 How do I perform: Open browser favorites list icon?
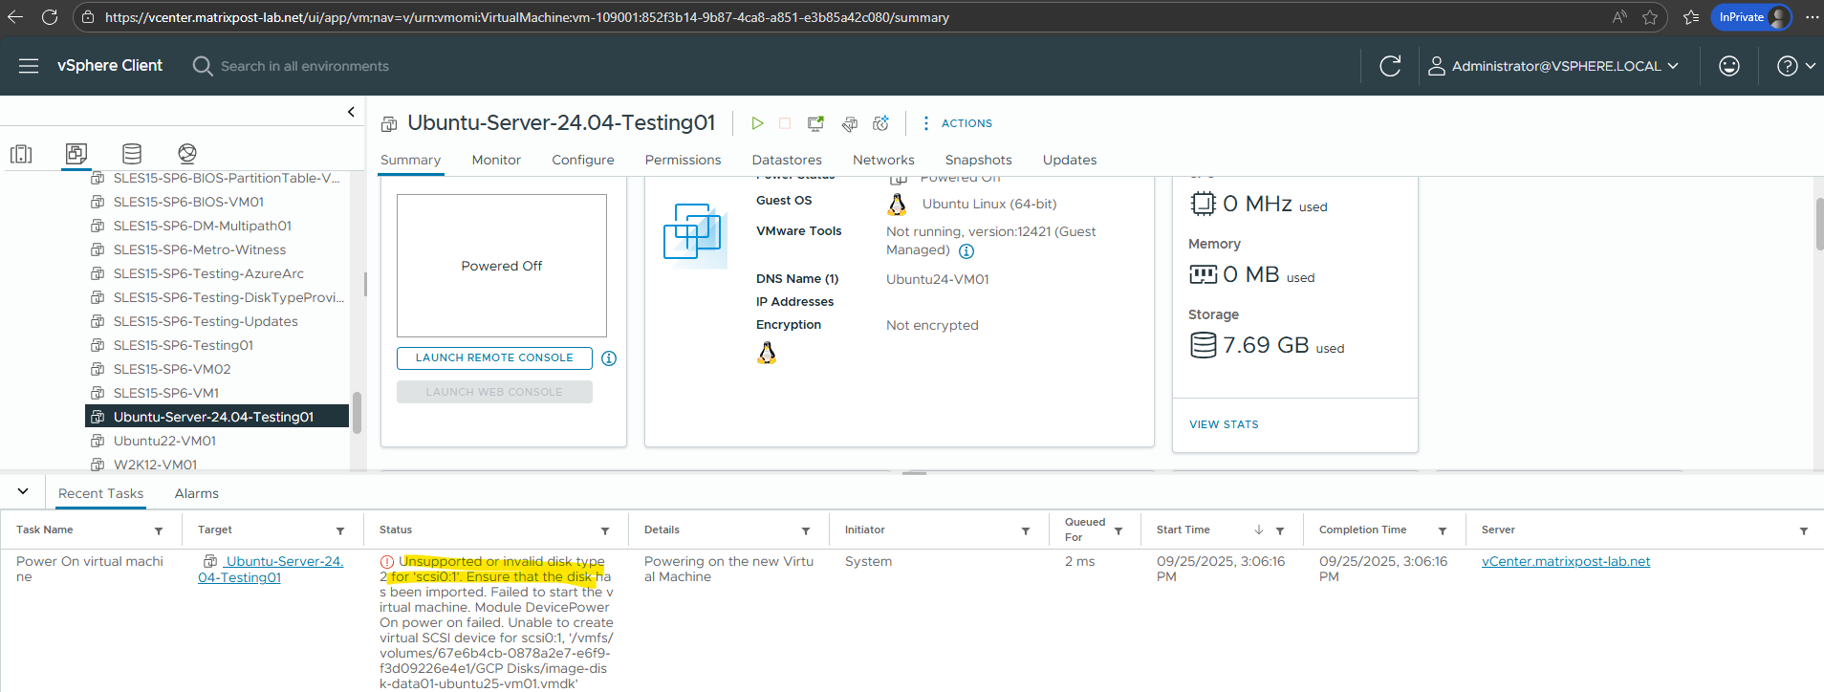(1691, 17)
